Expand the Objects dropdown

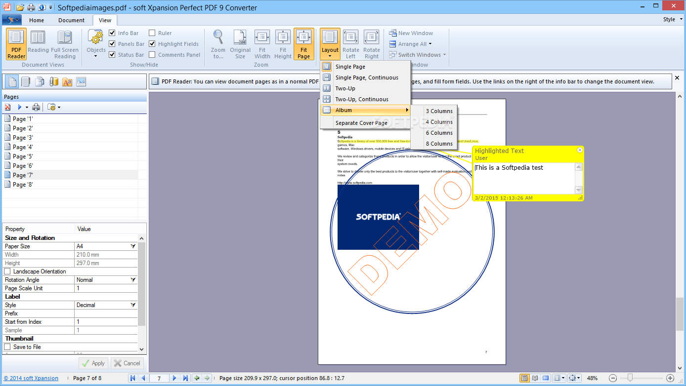click(x=96, y=44)
